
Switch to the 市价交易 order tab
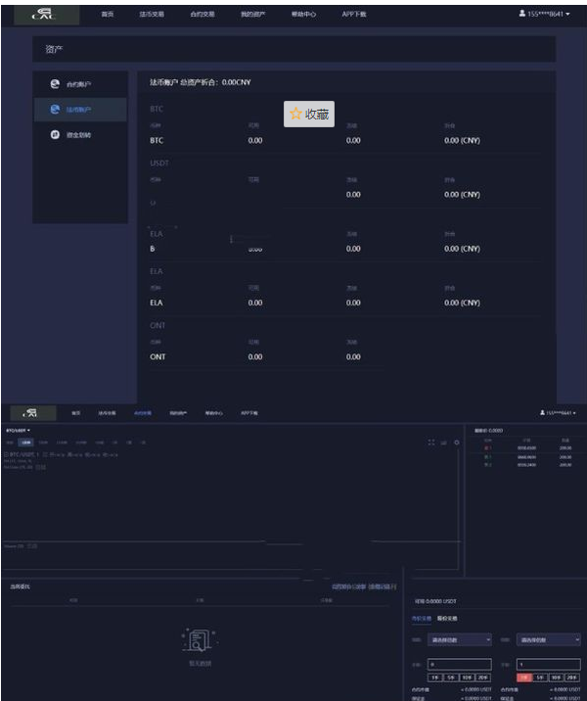[x=422, y=619]
